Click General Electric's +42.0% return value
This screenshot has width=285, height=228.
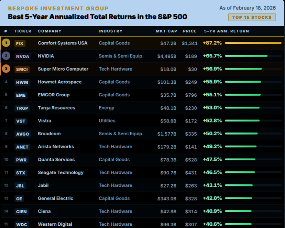[x=212, y=198]
